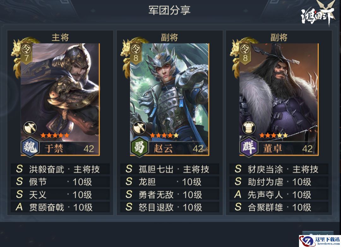Click the 蜀 faction badge on 赵云's card
Image resolution: width=341 pixels, height=247 pixels.
click(x=140, y=147)
